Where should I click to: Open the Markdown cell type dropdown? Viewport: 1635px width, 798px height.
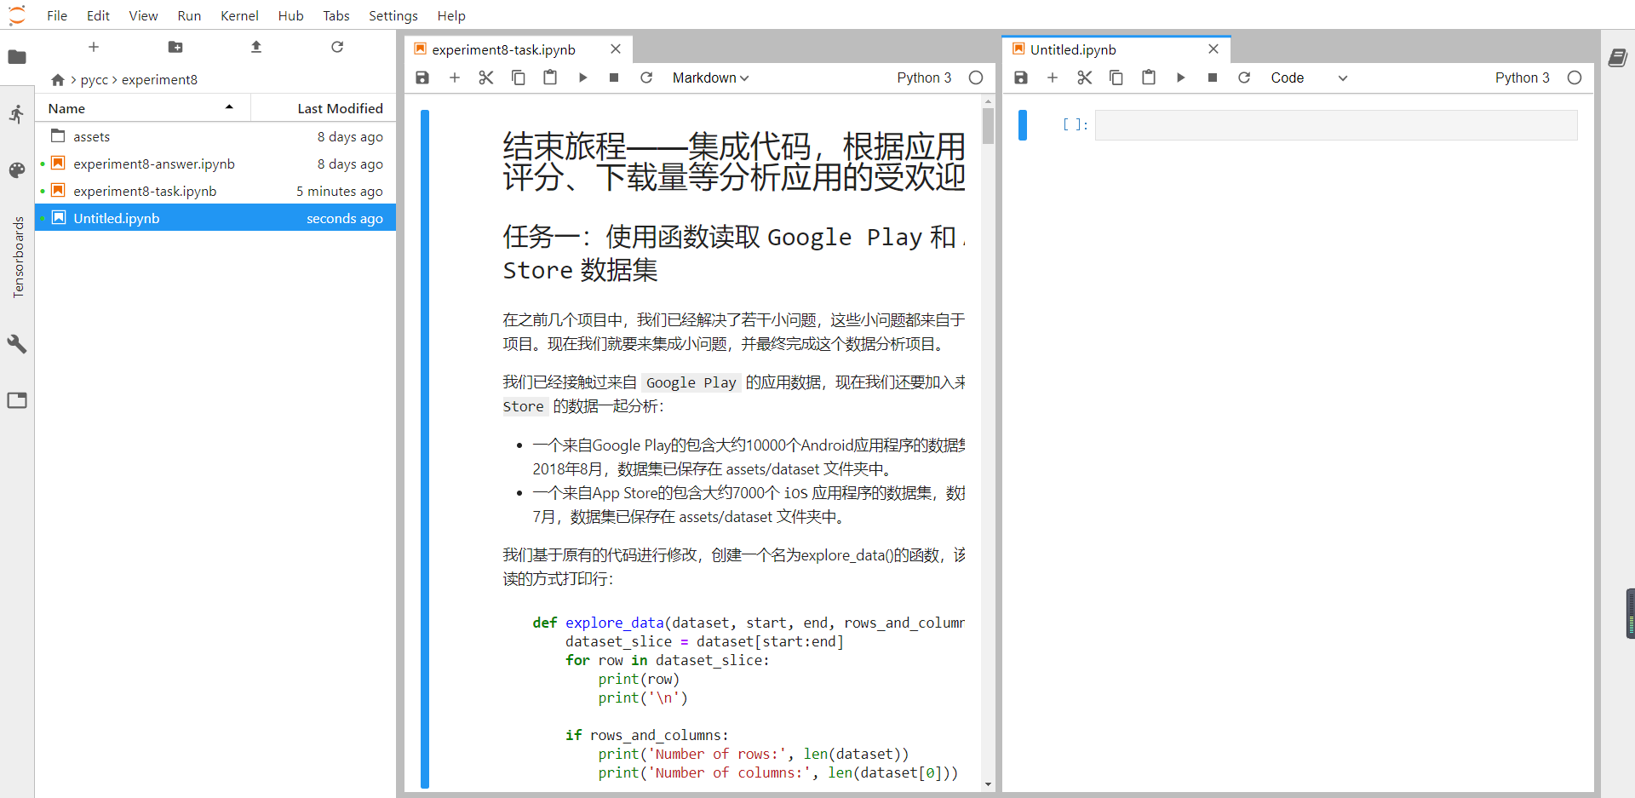[710, 78]
